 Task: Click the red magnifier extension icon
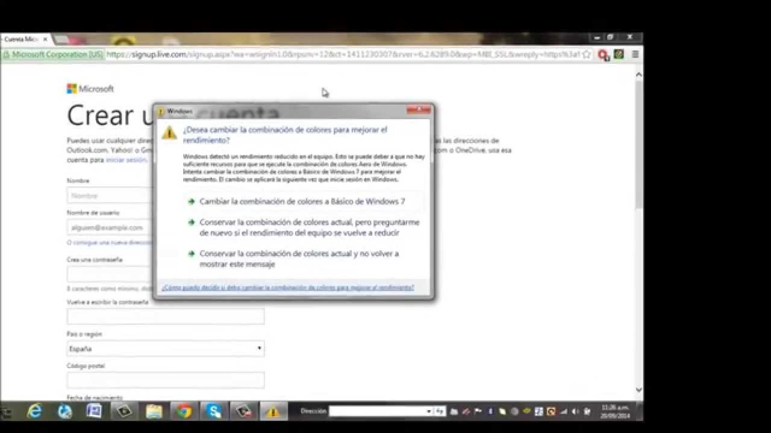tap(603, 55)
